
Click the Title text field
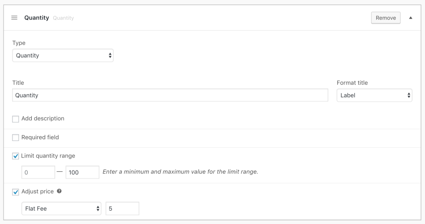click(x=170, y=95)
